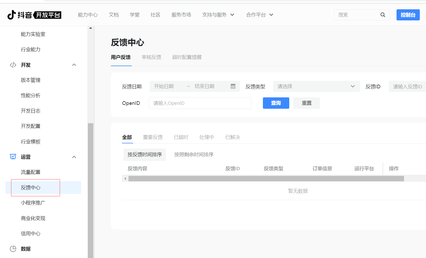The height and width of the screenshot is (258, 426).
Task: Open the 反馈类型 dropdown selector
Action: [x=316, y=87]
